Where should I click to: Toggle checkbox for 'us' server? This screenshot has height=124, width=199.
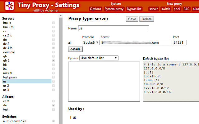(x=53, y=81)
